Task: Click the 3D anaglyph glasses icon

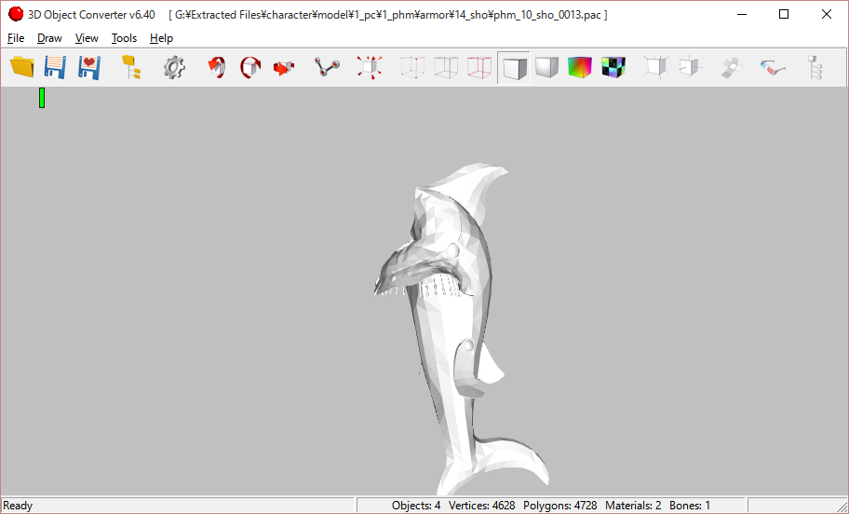Action: (772, 67)
